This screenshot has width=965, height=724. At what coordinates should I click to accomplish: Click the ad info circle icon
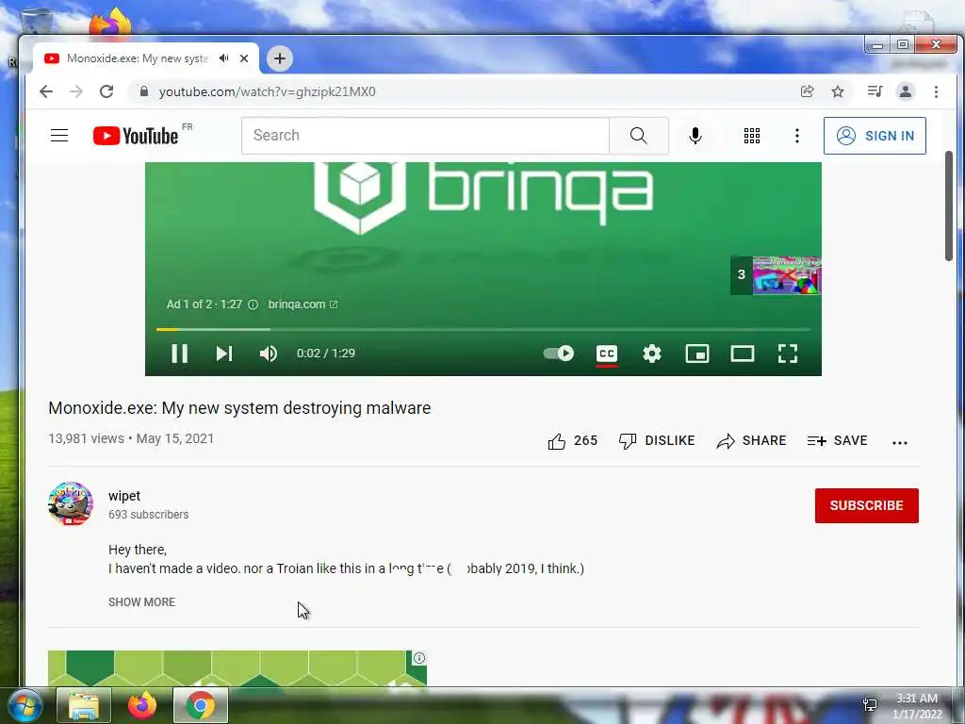pyautogui.click(x=253, y=304)
